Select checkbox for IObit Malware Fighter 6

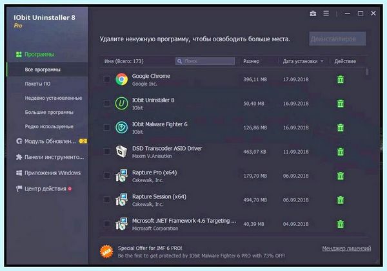coord(107,127)
